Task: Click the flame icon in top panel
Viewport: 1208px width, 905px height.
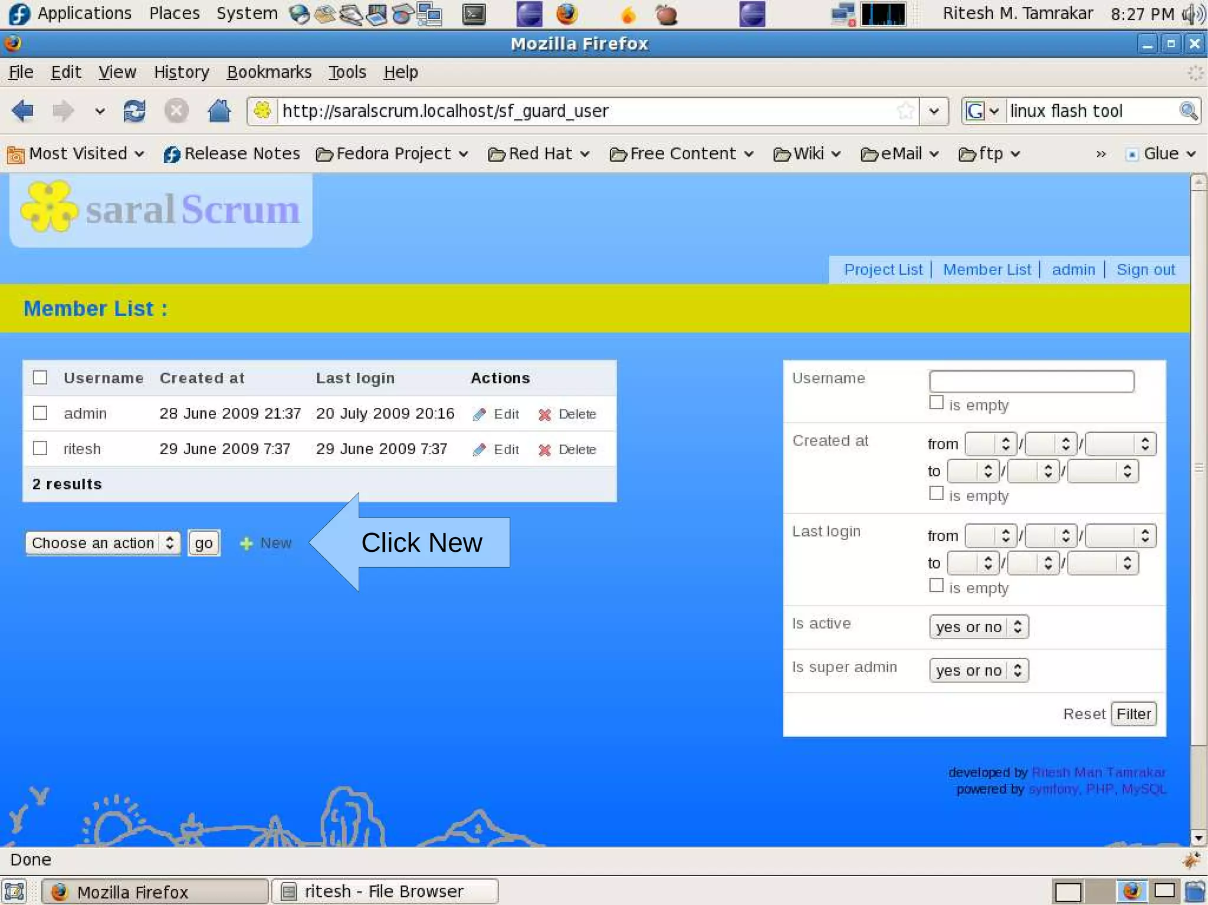Action: click(628, 15)
